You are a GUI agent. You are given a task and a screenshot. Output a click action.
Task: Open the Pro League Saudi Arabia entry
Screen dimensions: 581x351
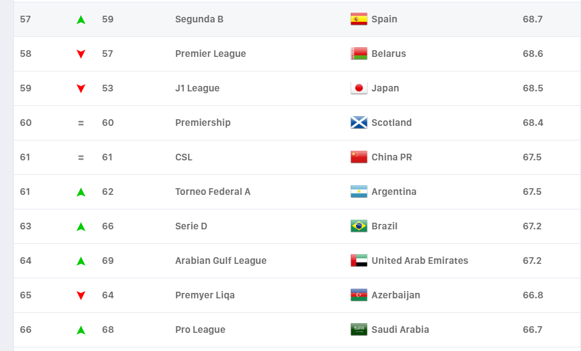[200, 330]
